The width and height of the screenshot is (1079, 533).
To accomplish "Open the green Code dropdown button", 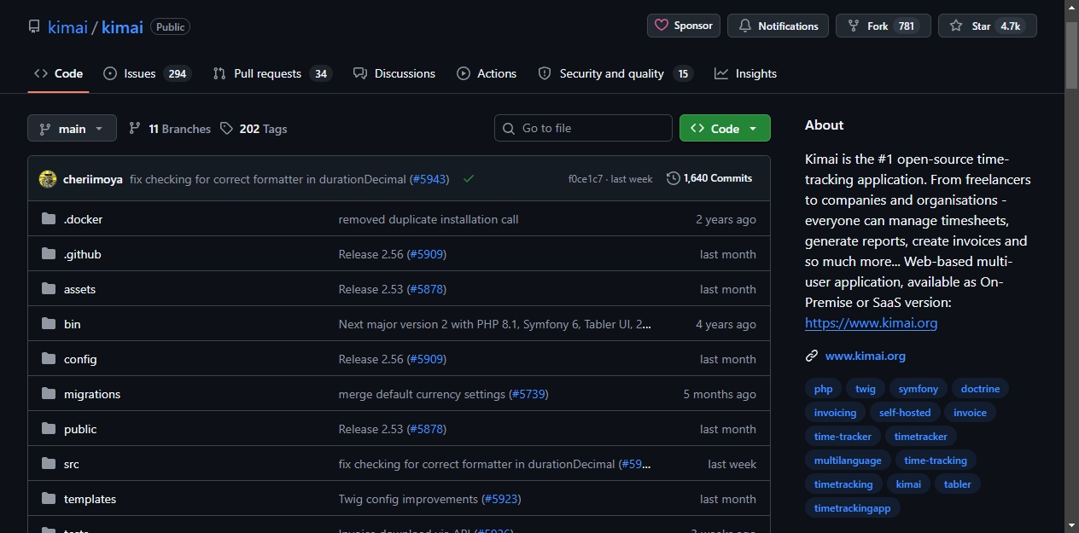I will (x=725, y=129).
